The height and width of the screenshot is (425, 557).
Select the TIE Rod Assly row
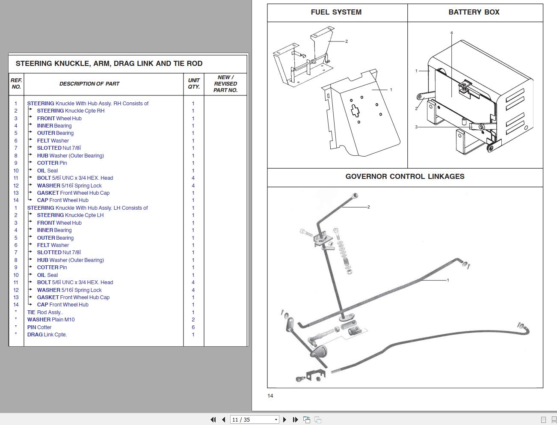tap(44, 312)
